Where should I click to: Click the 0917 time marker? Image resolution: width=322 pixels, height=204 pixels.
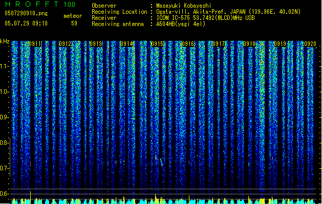(x=219, y=44)
